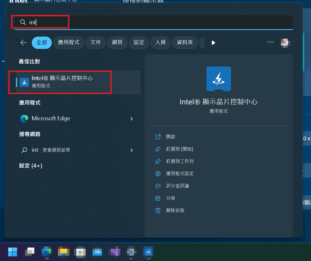Click the Intel® 顯示晶片控制中心 title in preview
This screenshot has width=311, height=261.
(218, 102)
